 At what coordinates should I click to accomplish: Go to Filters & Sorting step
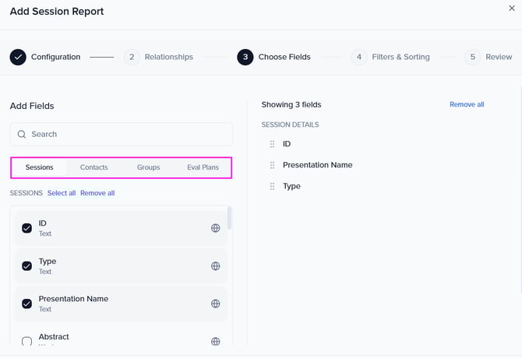click(400, 57)
